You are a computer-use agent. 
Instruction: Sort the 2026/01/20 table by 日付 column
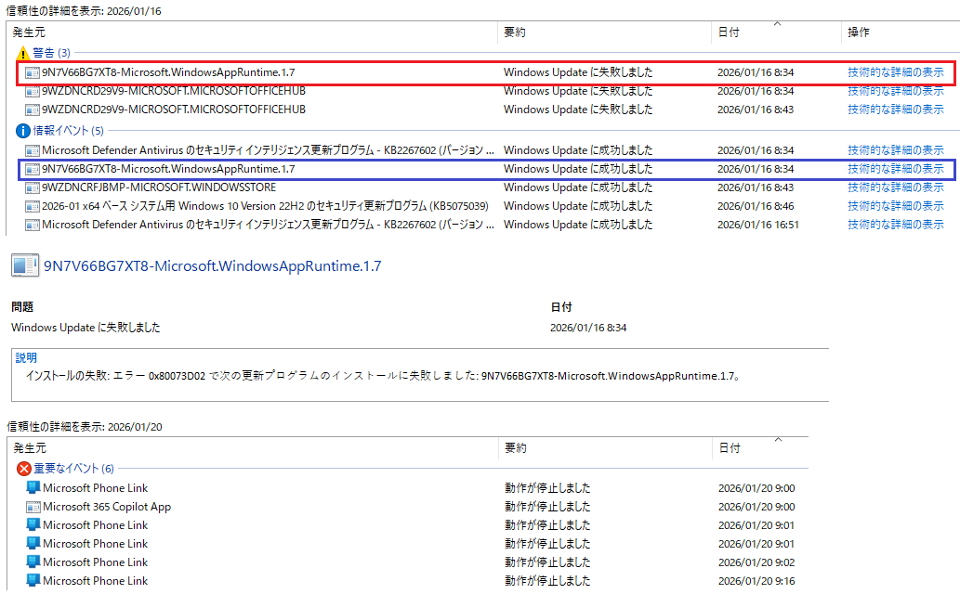[730, 448]
